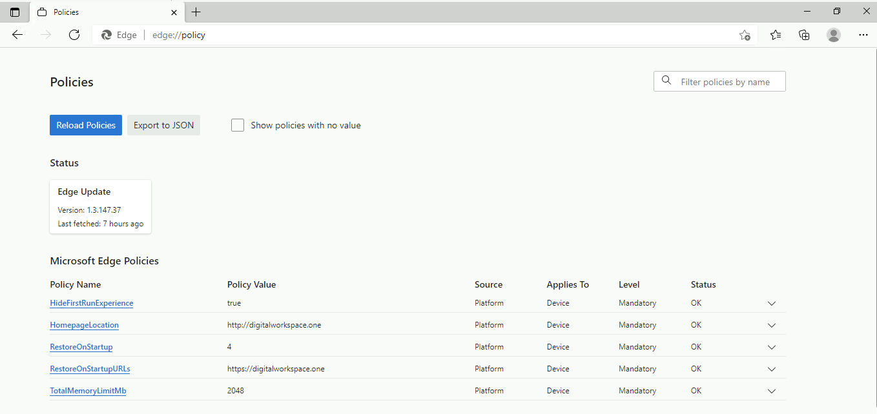The height and width of the screenshot is (414, 877).
Task: Open the Favorites list icon
Action: tap(776, 35)
